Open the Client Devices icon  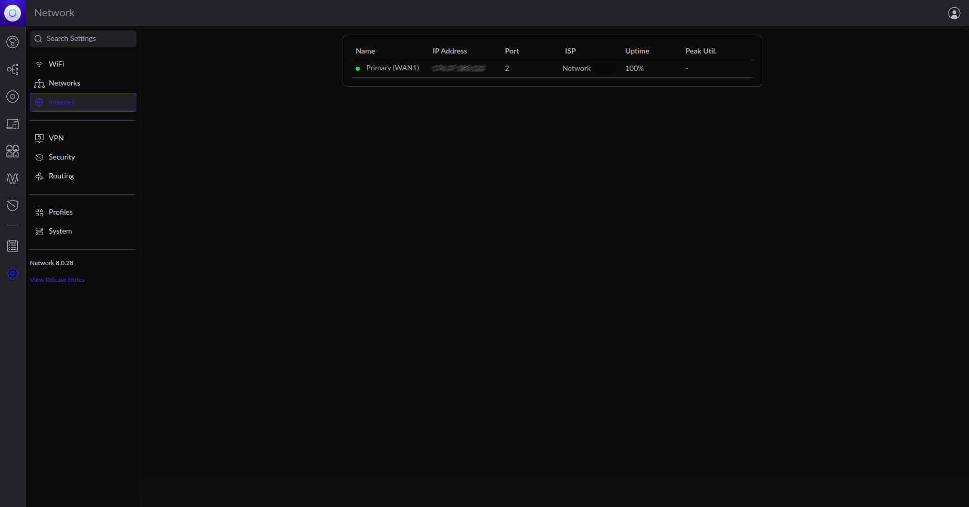(13, 124)
